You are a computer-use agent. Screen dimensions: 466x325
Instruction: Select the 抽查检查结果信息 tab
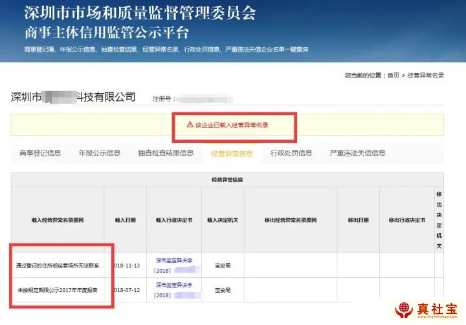point(166,153)
